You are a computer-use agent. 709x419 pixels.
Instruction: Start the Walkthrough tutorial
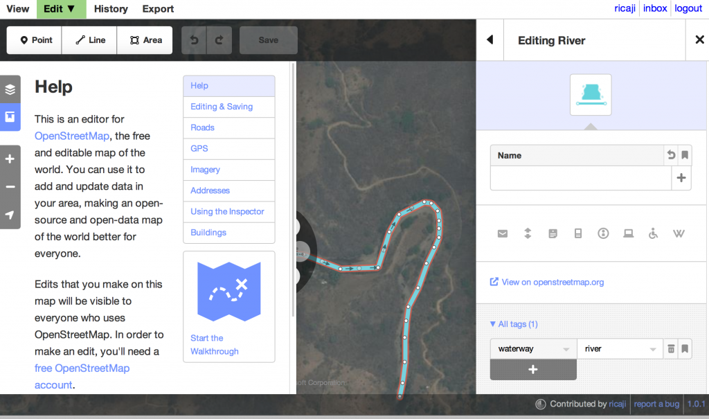tap(228, 307)
